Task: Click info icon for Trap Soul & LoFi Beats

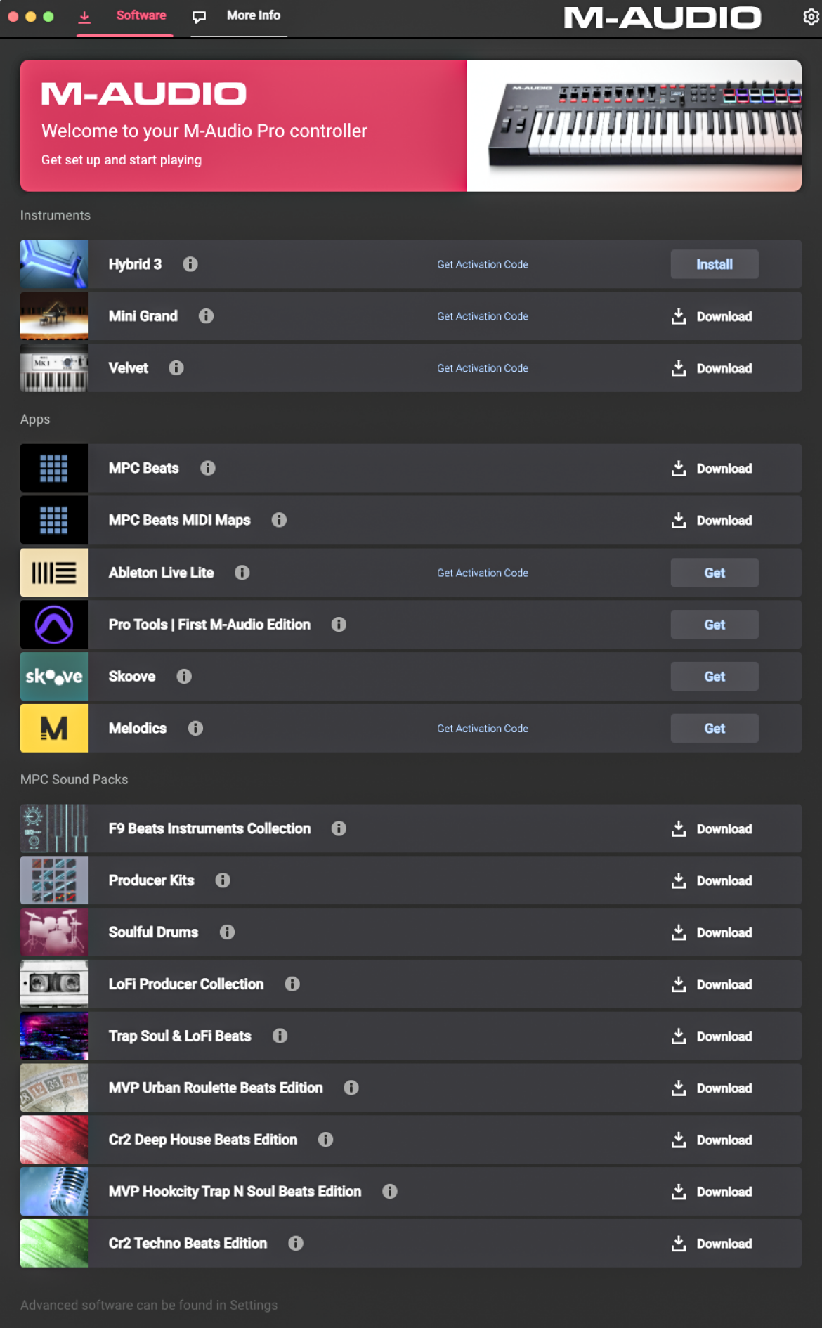Action: (x=280, y=1036)
